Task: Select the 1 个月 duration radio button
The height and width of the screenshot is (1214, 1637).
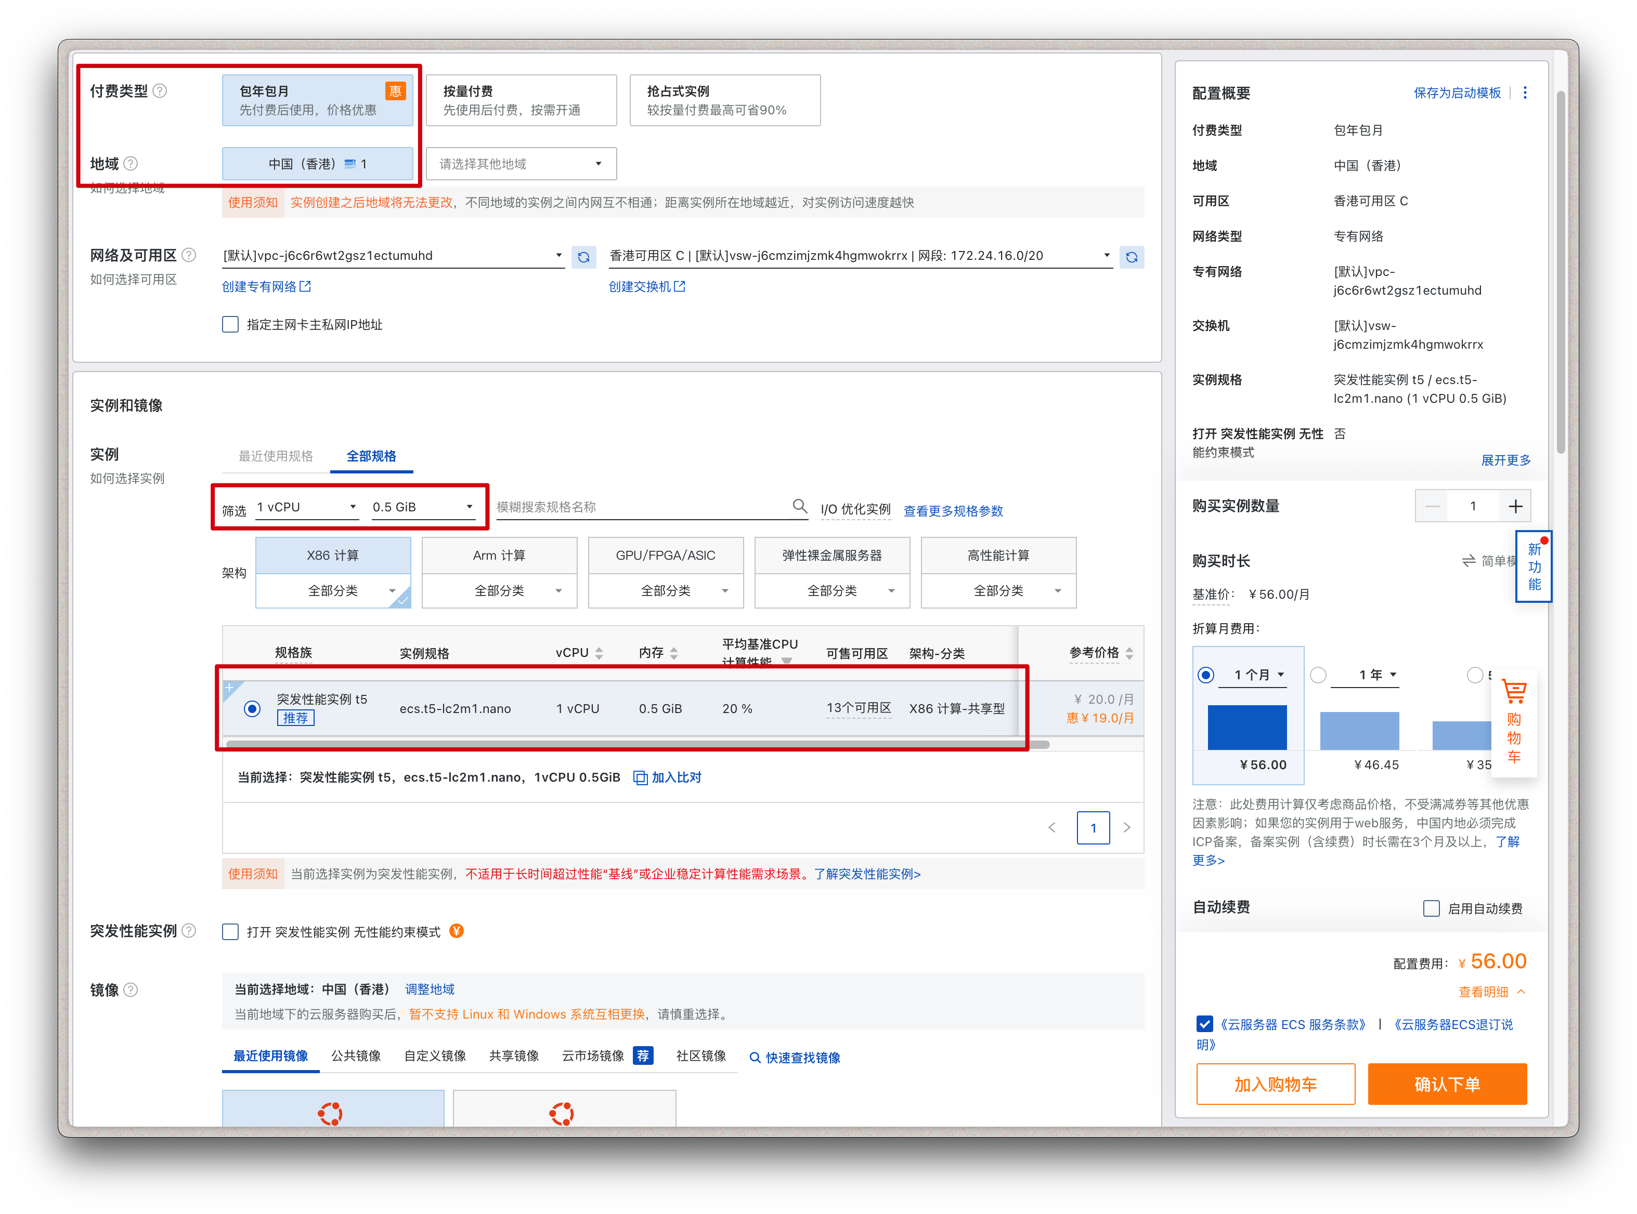Action: click(x=1205, y=675)
